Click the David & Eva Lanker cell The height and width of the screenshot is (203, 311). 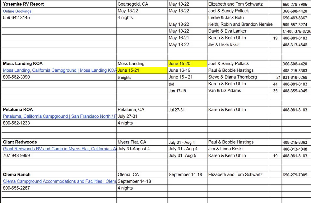coord(227,31)
